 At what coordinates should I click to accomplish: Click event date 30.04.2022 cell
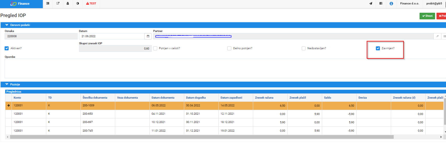pos(201,105)
